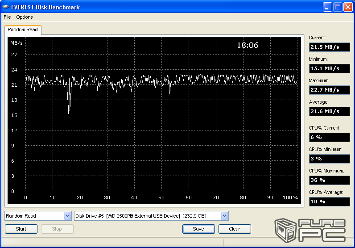The height and width of the screenshot is (248, 355).
Task: Select the Random Read tab
Action: point(23,30)
